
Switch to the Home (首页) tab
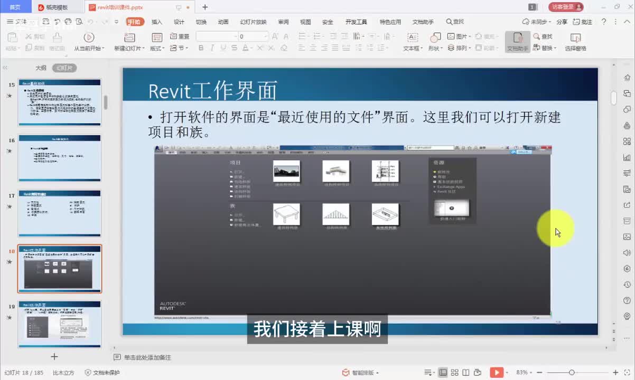point(15,7)
